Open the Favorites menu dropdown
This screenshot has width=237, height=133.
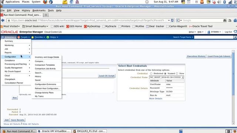pyautogui.click(x=38, y=37)
